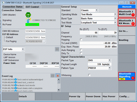Click the Tx (EUT) Channel 39 field
The height and width of the screenshot is (102, 137).
(x=108, y=33)
